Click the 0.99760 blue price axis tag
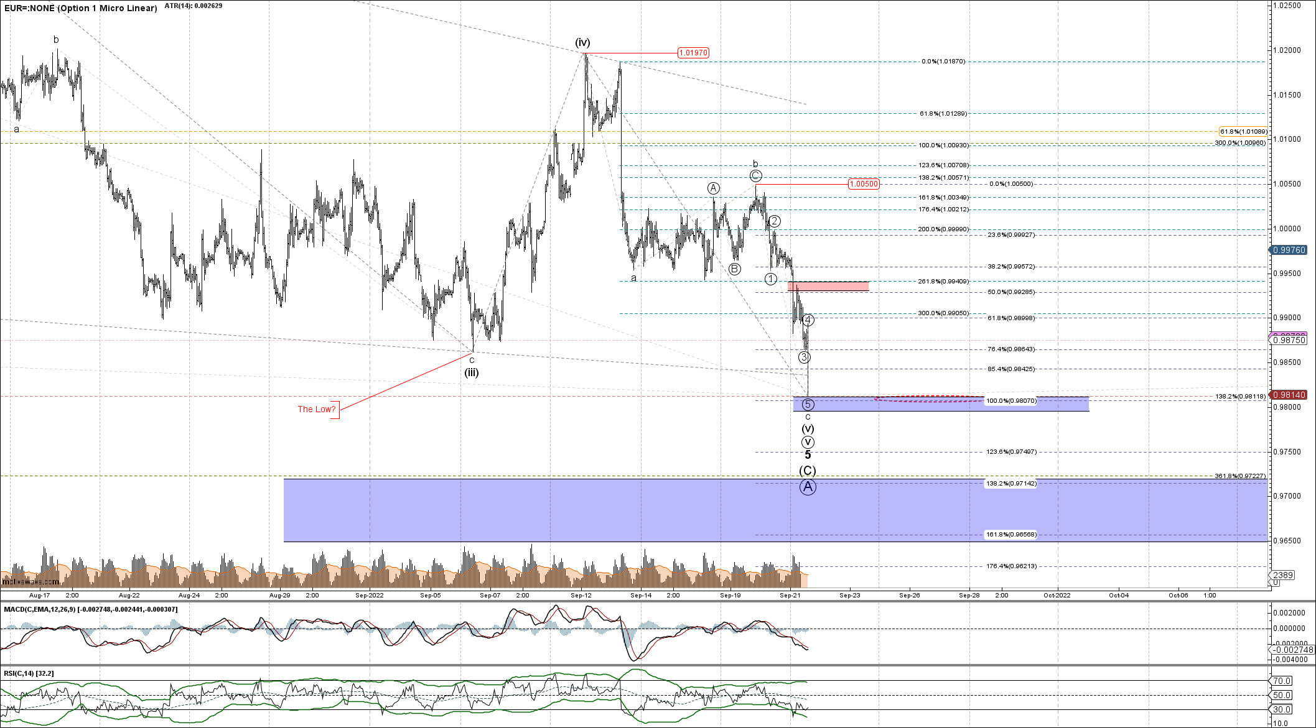The height and width of the screenshot is (728, 1316). (1289, 250)
